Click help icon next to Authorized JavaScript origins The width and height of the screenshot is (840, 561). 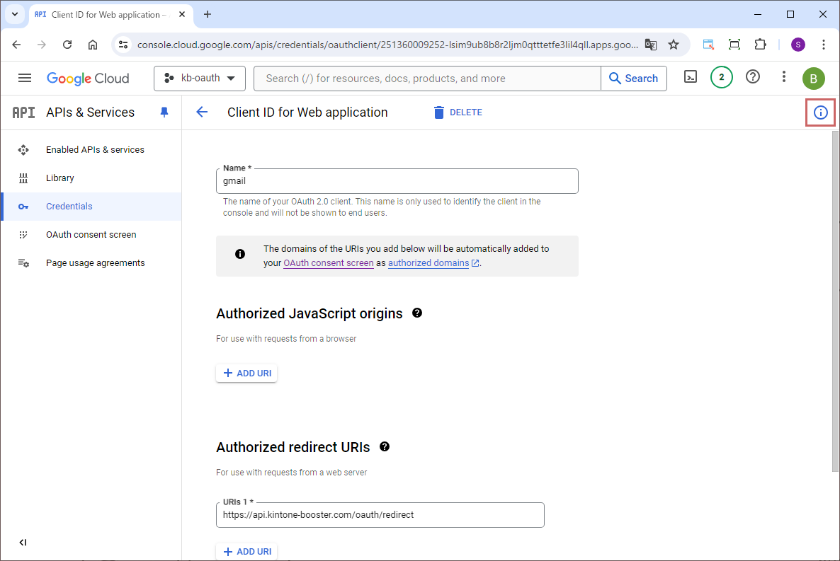pos(417,313)
